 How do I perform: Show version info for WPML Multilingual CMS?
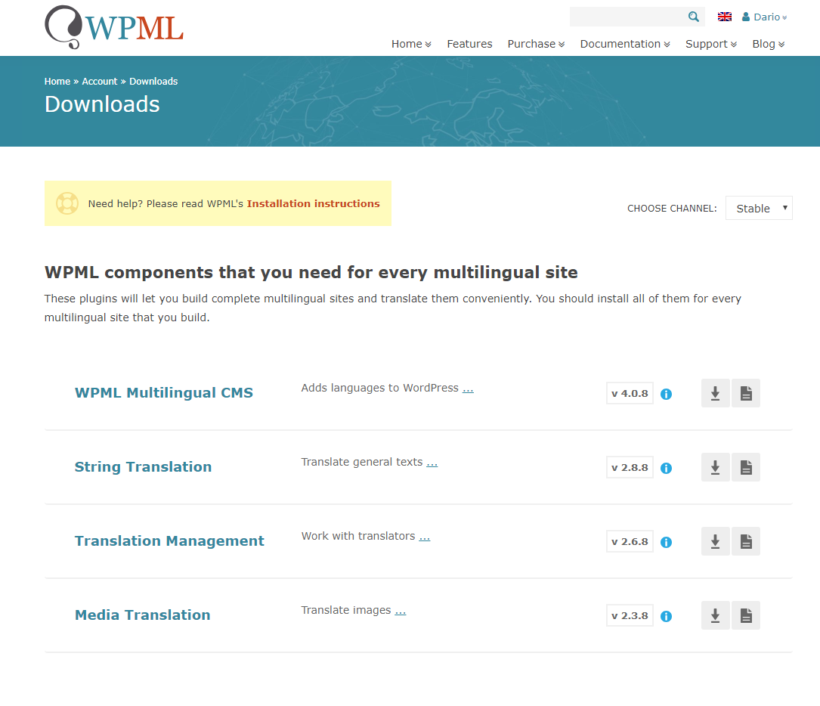(666, 395)
